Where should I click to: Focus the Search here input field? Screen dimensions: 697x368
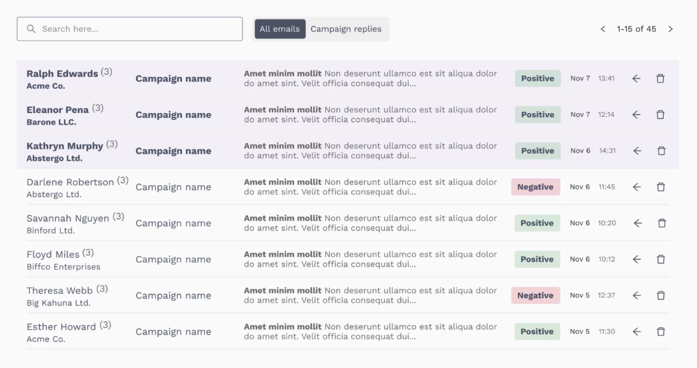(130, 29)
